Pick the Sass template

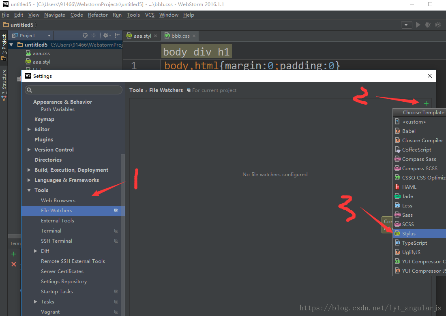tap(419, 215)
